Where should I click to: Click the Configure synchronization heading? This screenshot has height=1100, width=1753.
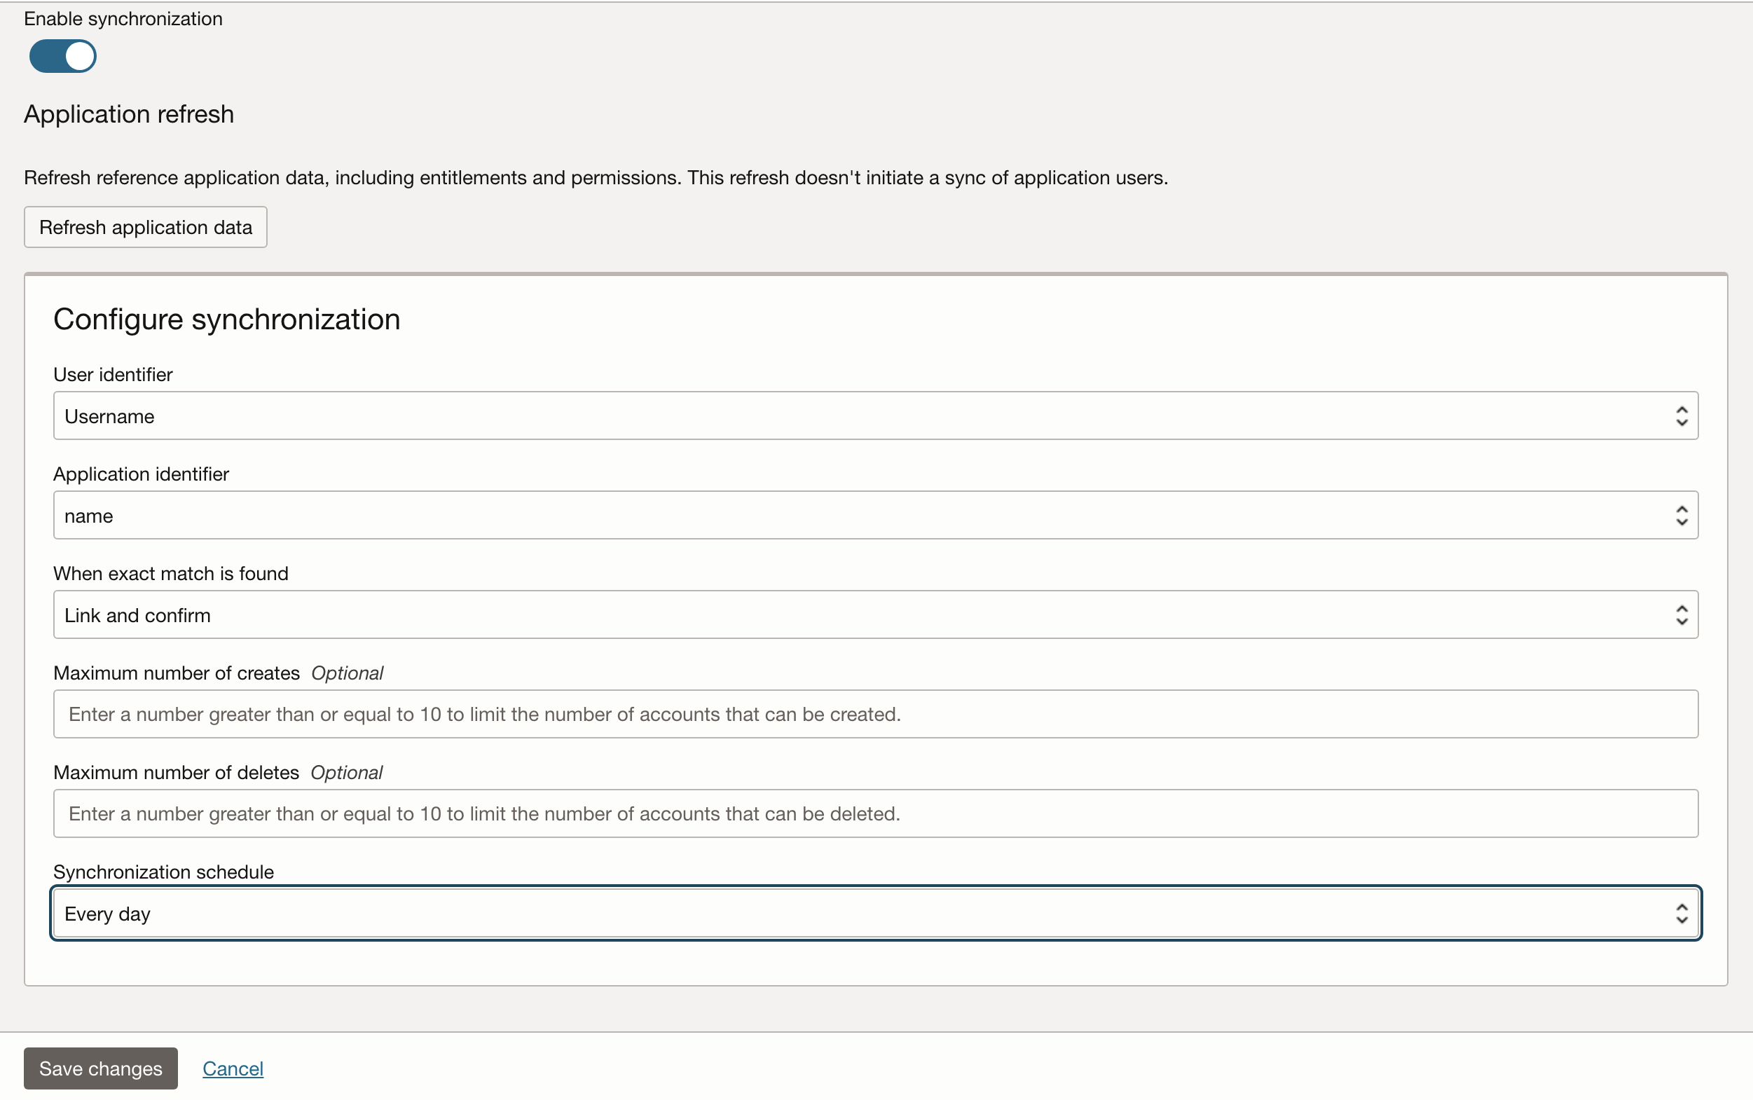pos(226,319)
